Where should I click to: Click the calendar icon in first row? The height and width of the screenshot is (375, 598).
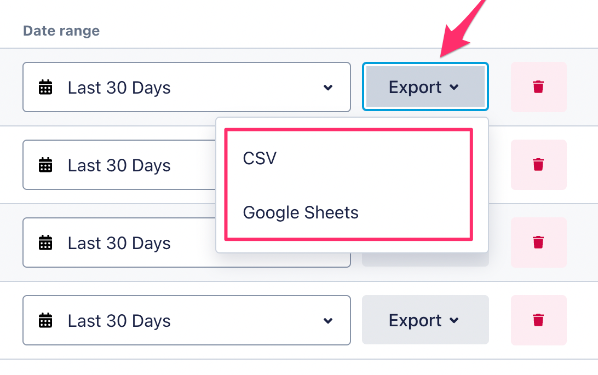[x=46, y=88]
